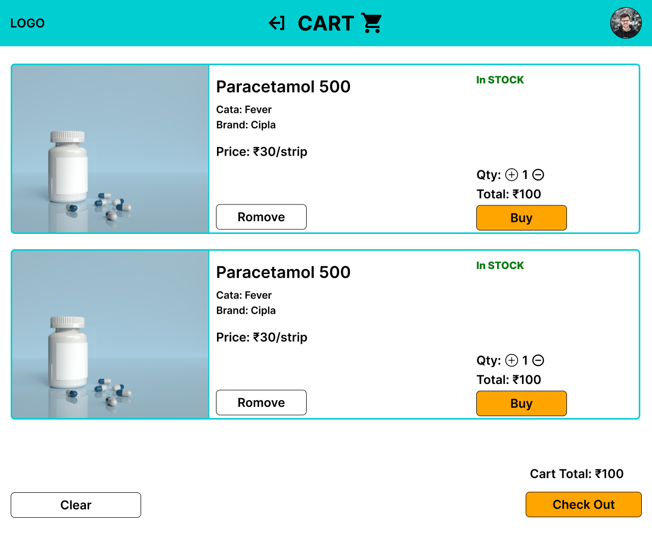This screenshot has height=534, width=652.
Task: Click the CART heading text
Action: coord(326,23)
